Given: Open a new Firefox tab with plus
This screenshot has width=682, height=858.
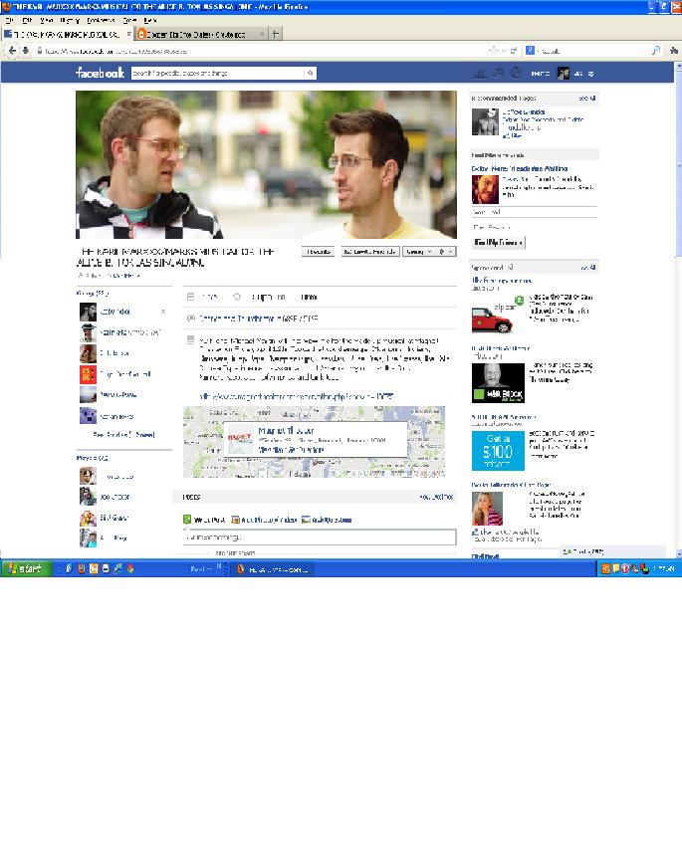Looking at the screenshot, I should tap(276, 34).
